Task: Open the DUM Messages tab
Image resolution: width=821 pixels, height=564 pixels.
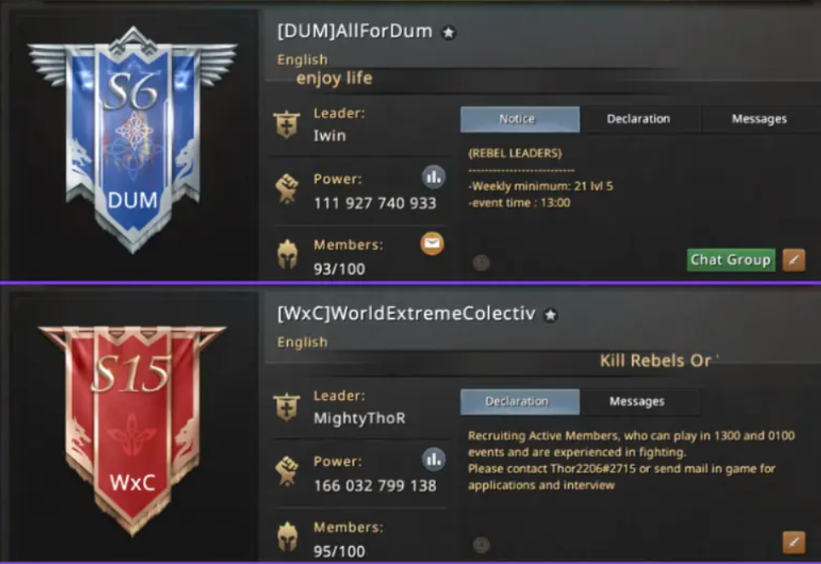Action: pos(759,119)
